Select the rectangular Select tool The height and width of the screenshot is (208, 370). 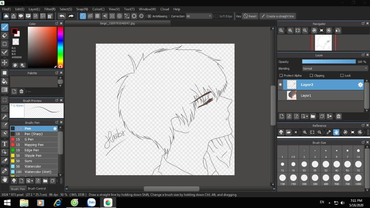pyautogui.click(x=4, y=100)
